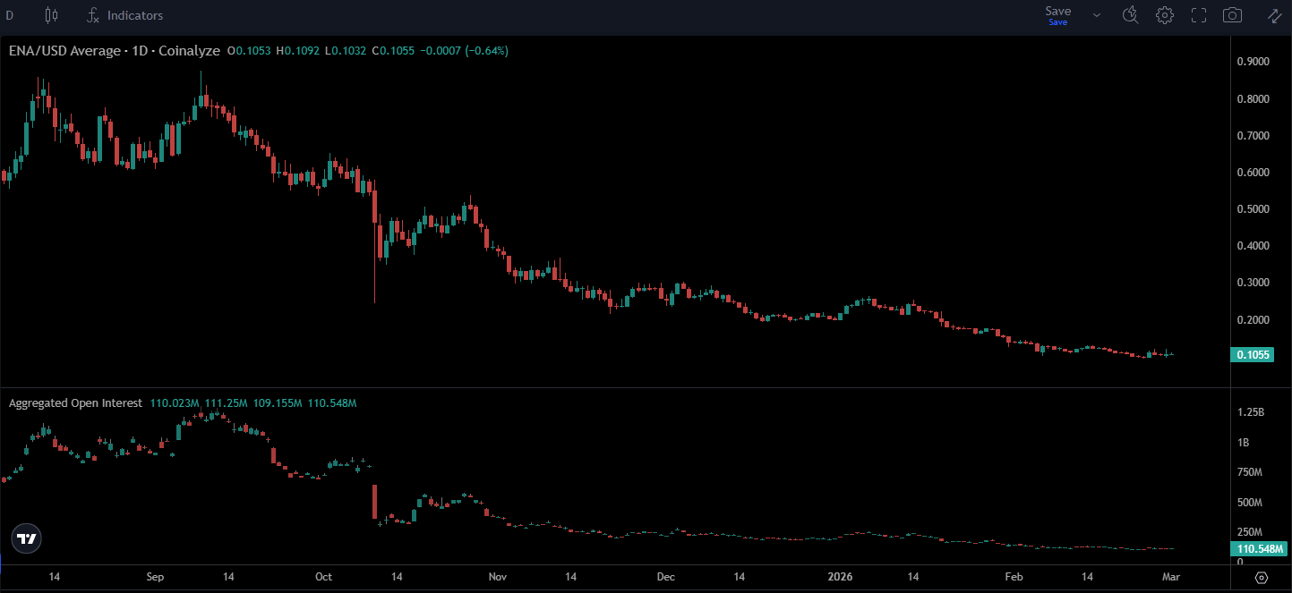The image size is (1292, 593).
Task: Open chart settings gear in top toolbar
Action: coord(1164,15)
